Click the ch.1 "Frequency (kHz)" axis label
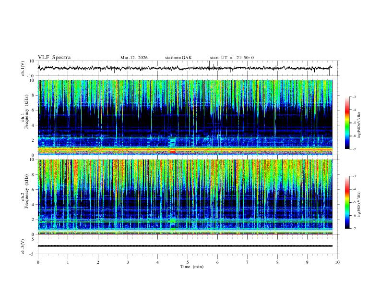This screenshot has width=380, height=294. (x=26, y=111)
